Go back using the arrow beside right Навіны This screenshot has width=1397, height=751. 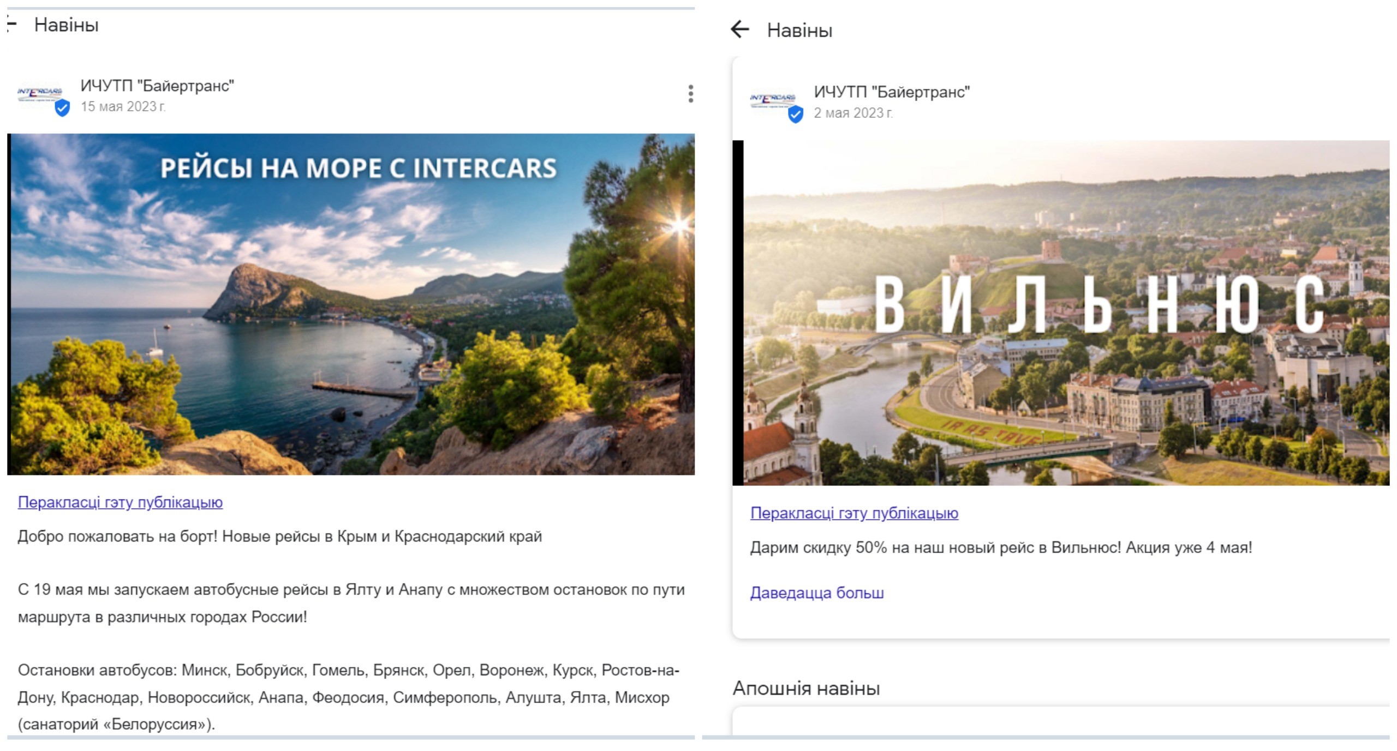tap(740, 29)
